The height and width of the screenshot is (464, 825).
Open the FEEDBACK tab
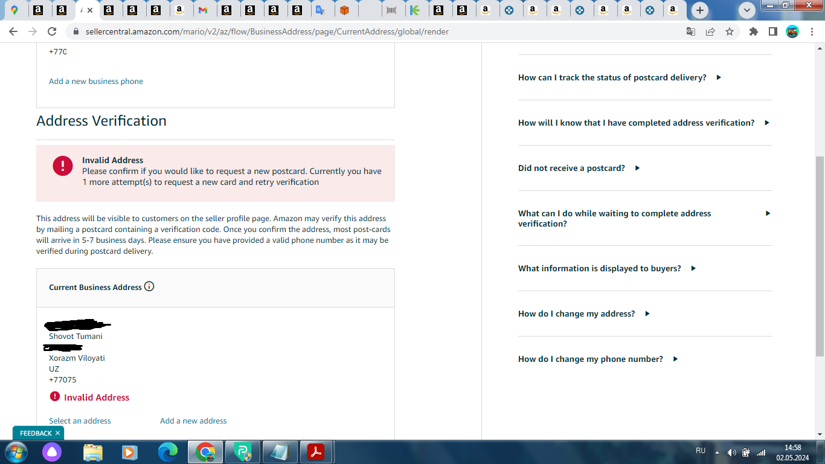(x=36, y=433)
